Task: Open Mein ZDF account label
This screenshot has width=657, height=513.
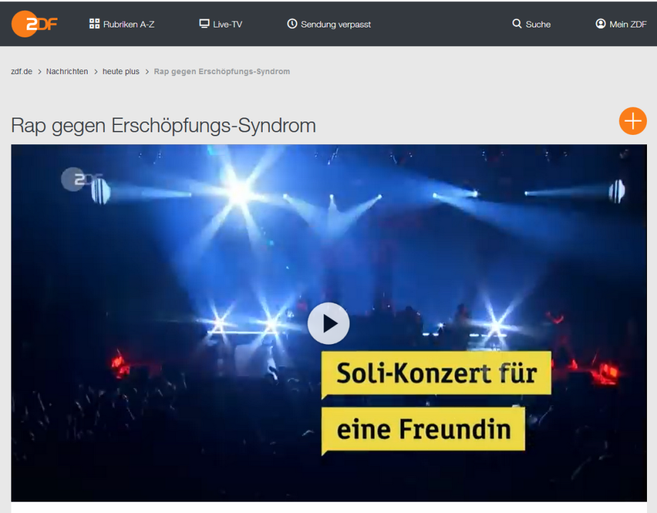Action: (x=628, y=24)
